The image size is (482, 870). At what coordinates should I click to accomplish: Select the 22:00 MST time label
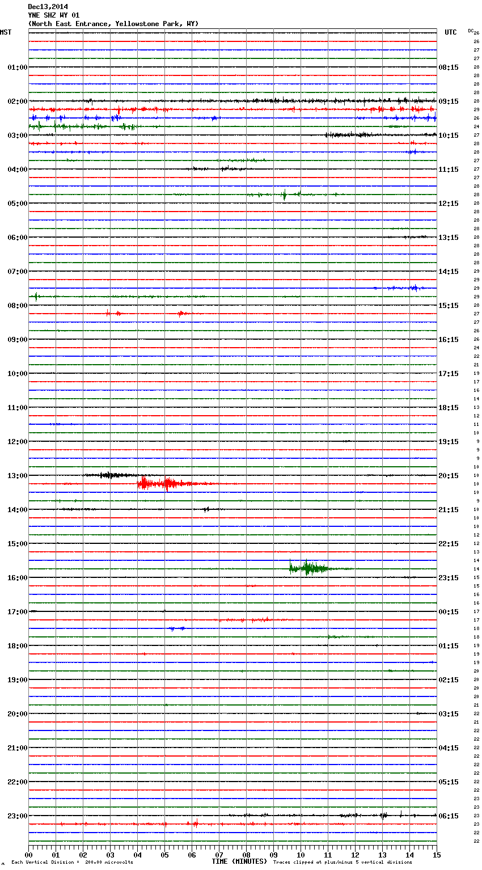tap(18, 782)
